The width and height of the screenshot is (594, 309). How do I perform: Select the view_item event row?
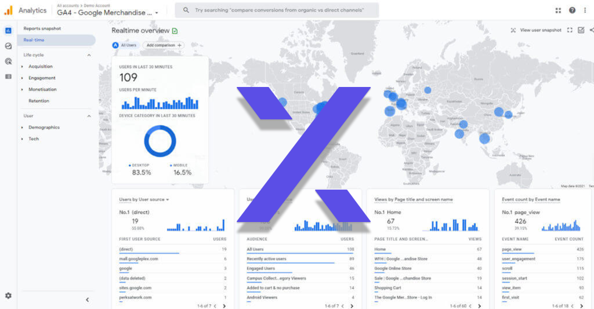click(542, 288)
